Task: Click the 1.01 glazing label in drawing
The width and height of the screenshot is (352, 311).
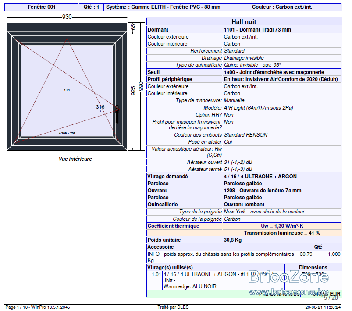Action: tap(67, 90)
